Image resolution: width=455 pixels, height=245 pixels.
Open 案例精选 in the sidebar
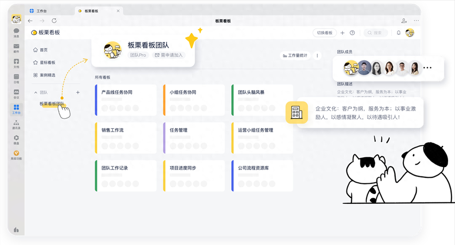44,75
